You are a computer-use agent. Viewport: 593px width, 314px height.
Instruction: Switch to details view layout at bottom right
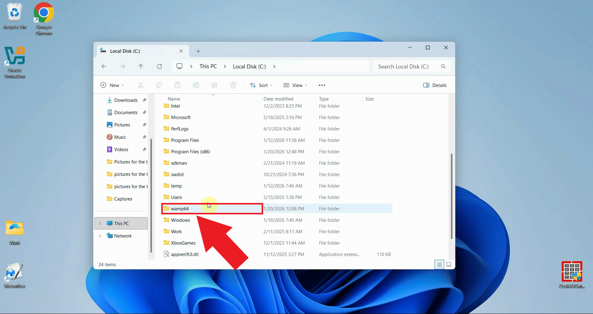click(x=439, y=264)
